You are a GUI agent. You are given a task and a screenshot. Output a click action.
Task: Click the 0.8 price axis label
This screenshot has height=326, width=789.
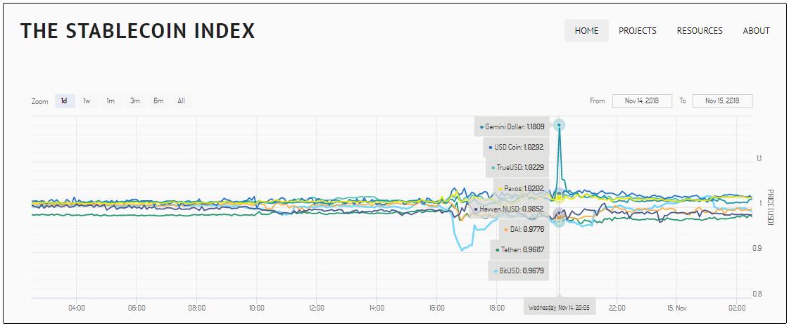[x=758, y=294]
